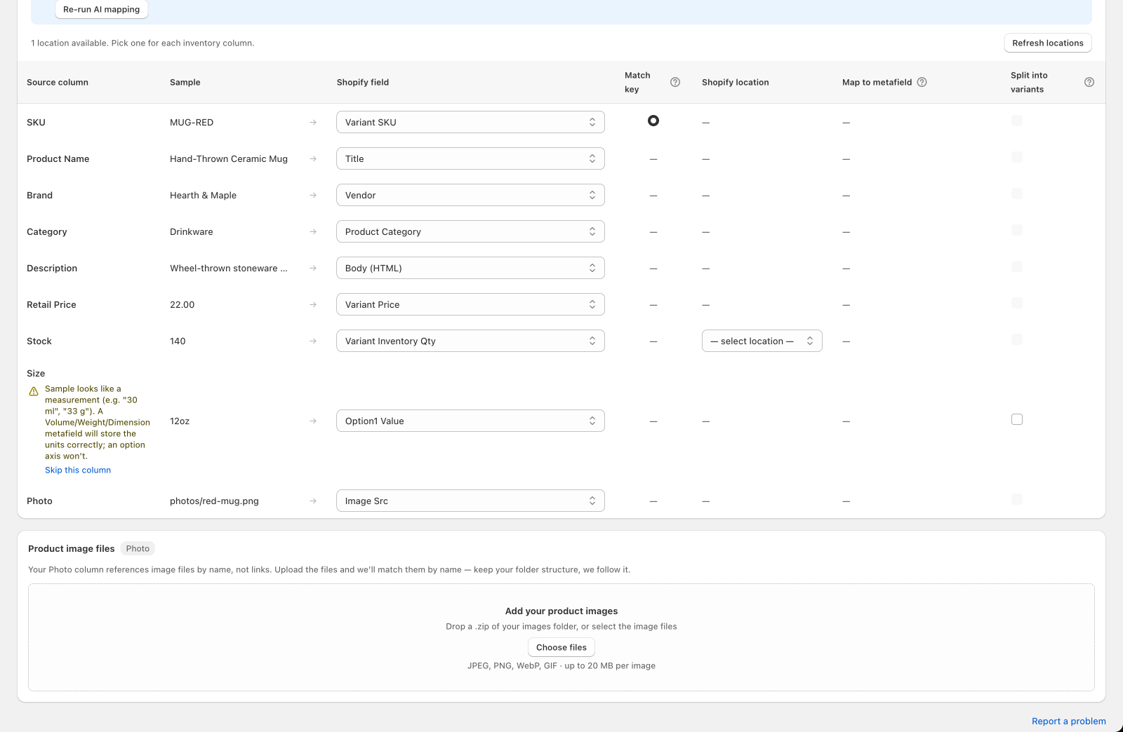Viewport: 1123px width, 732px height.
Task: Open Vendor field dropdown
Action: 470,195
